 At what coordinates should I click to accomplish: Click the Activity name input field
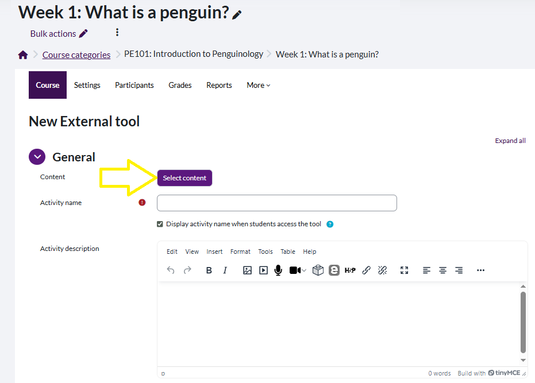tap(277, 203)
